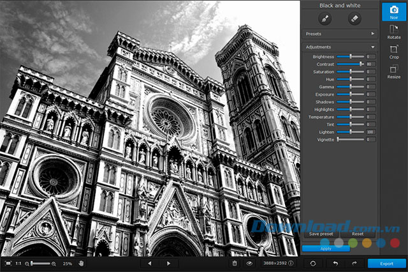Viewport: 408px width, 272px height.
Task: Expand the Presets section
Action: [339, 33]
